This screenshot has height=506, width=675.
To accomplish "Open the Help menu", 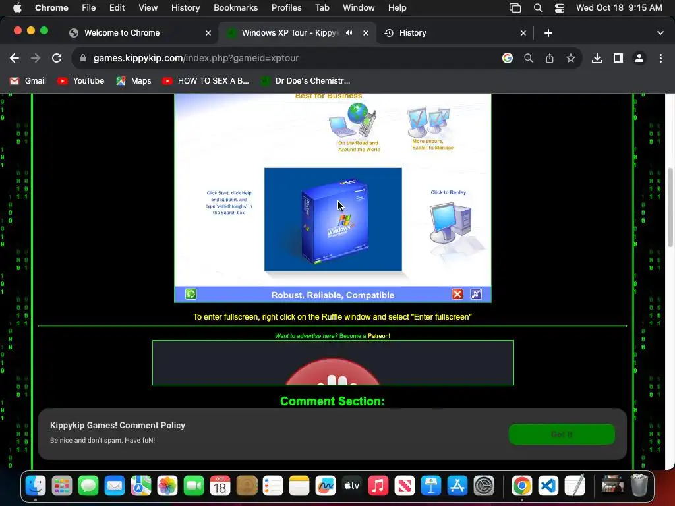I will coord(397,8).
